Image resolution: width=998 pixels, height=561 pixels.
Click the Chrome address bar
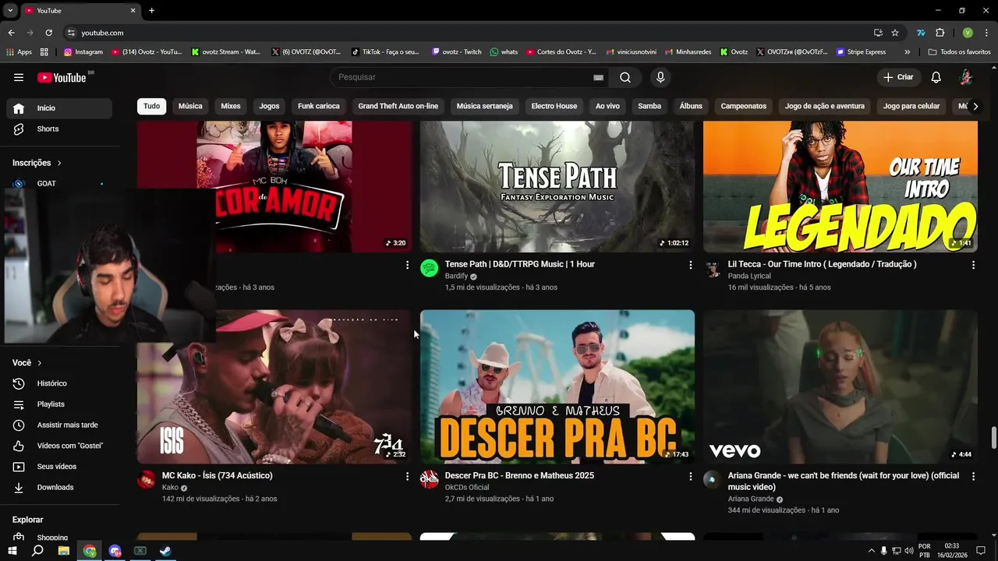point(468,33)
